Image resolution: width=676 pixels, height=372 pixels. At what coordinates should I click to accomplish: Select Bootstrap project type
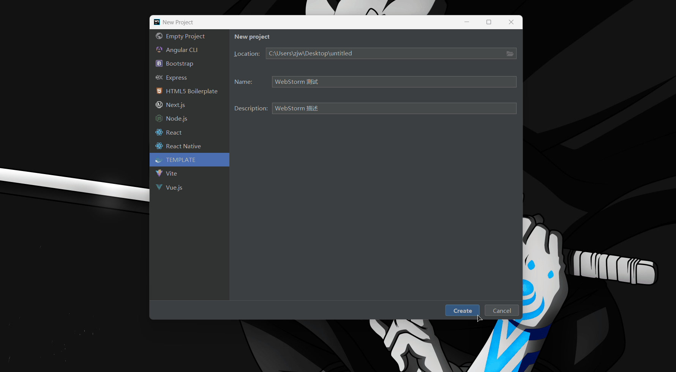[190, 63]
